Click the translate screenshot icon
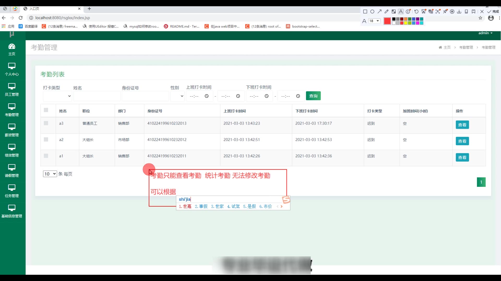 click(x=431, y=11)
